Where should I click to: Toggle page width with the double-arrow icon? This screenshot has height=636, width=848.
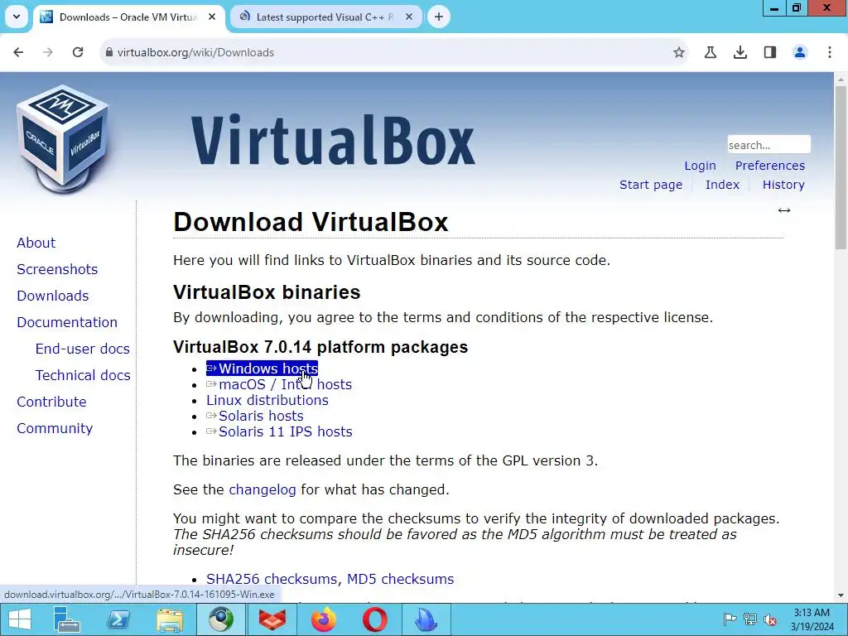tap(784, 210)
